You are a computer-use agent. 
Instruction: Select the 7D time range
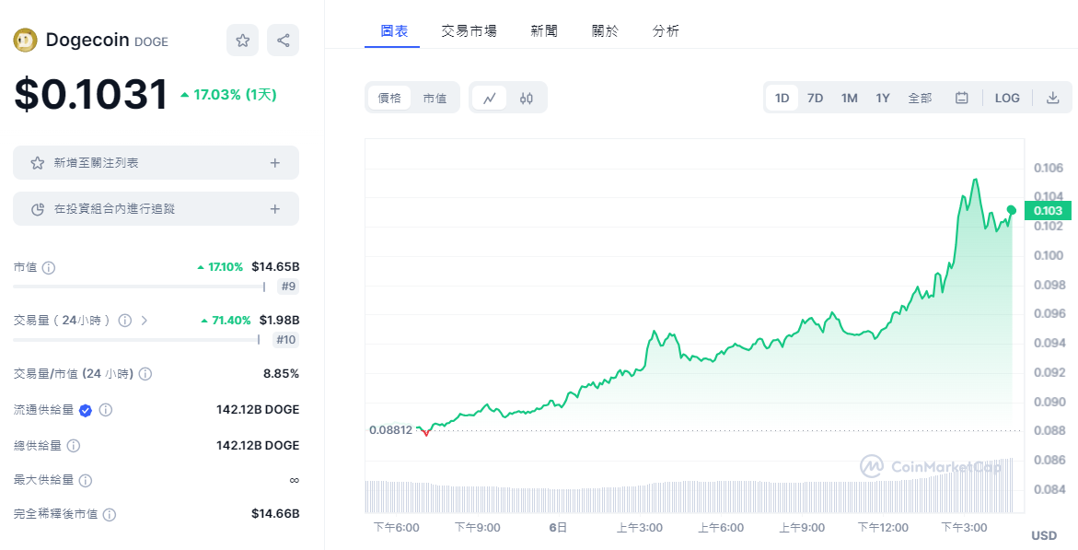coord(816,98)
